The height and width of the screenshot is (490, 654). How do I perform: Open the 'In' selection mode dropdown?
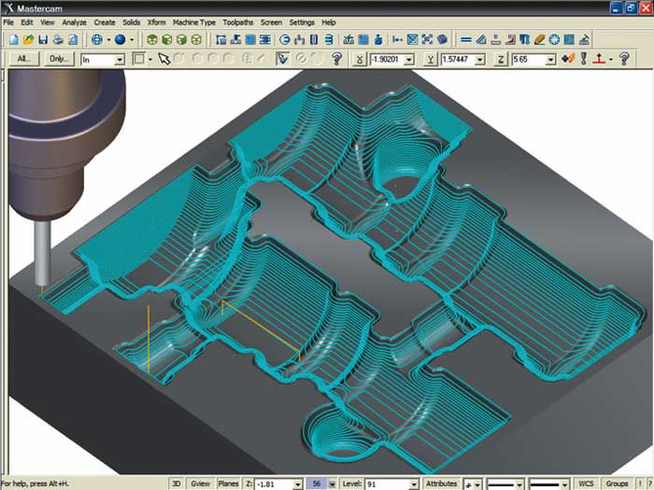pos(120,60)
